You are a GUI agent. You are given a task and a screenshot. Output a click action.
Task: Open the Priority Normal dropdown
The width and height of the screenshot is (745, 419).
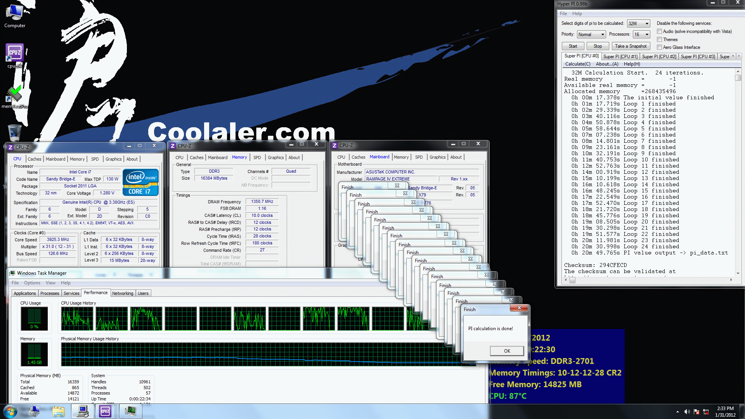tap(591, 35)
